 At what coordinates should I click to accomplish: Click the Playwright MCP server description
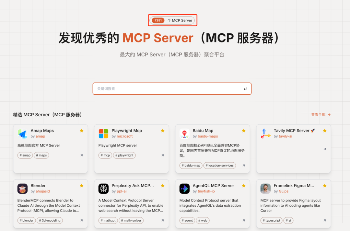click(x=118, y=145)
